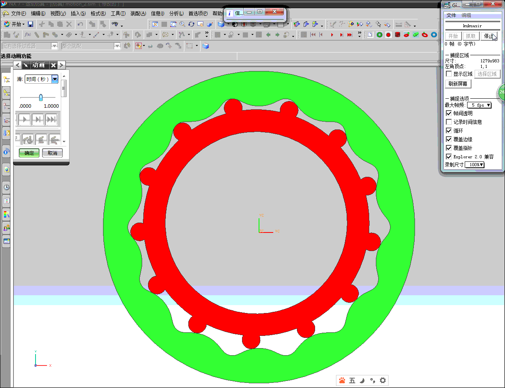505x388 pixels.
Task: Click the paw icon in input method bar
Action: (342, 381)
